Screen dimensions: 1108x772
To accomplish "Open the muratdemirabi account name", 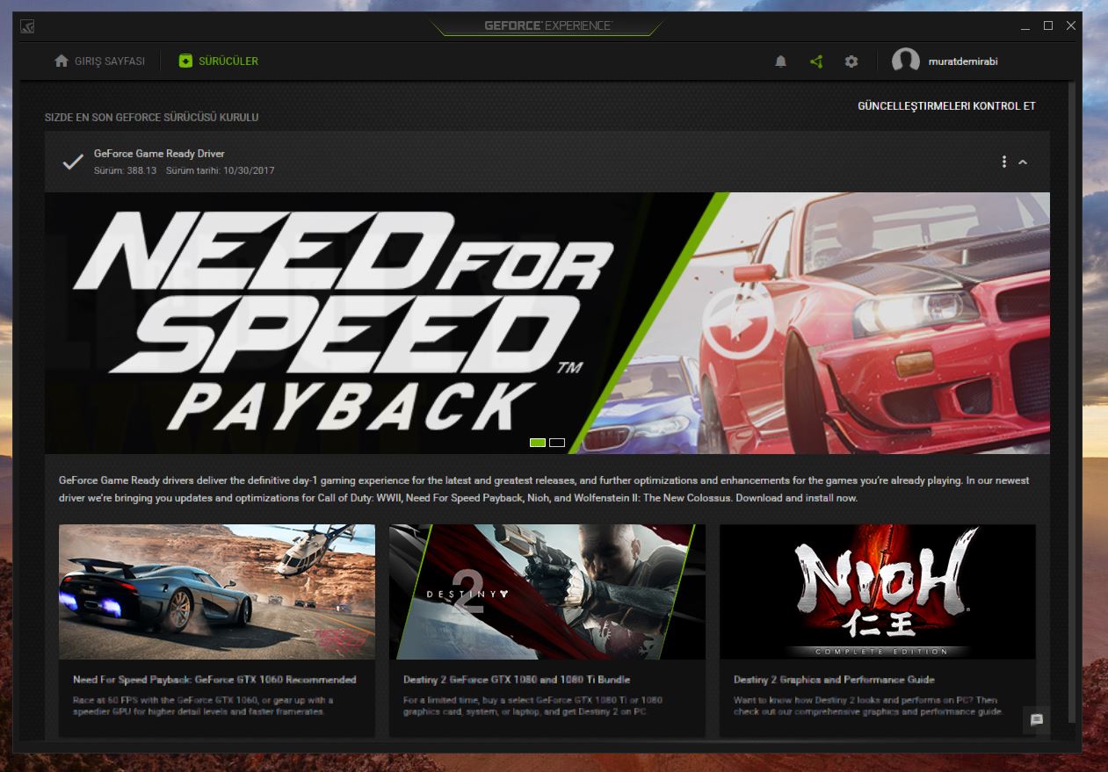I will pos(963,61).
